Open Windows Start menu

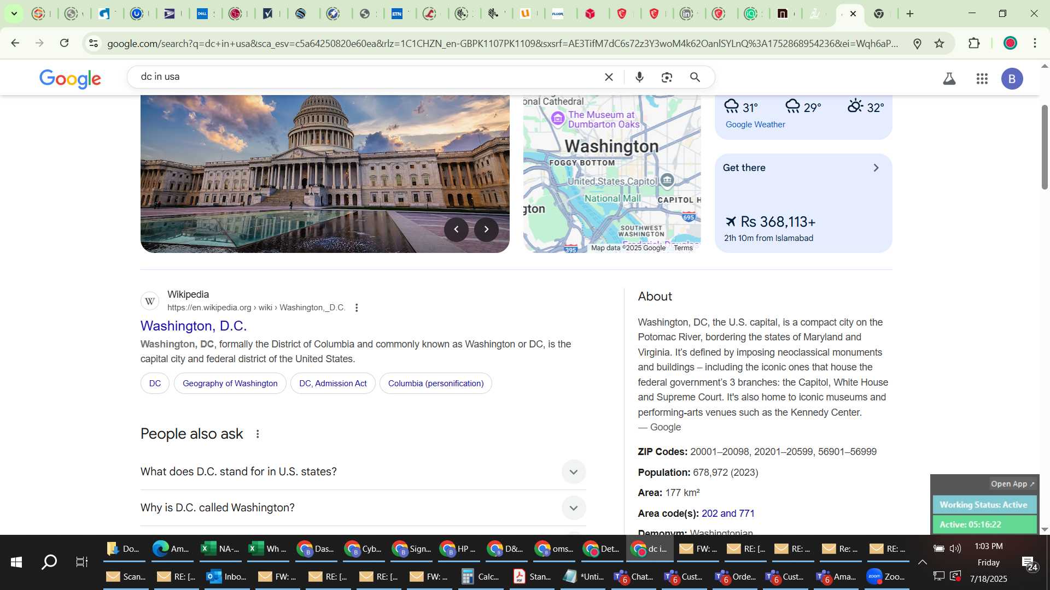tap(16, 562)
